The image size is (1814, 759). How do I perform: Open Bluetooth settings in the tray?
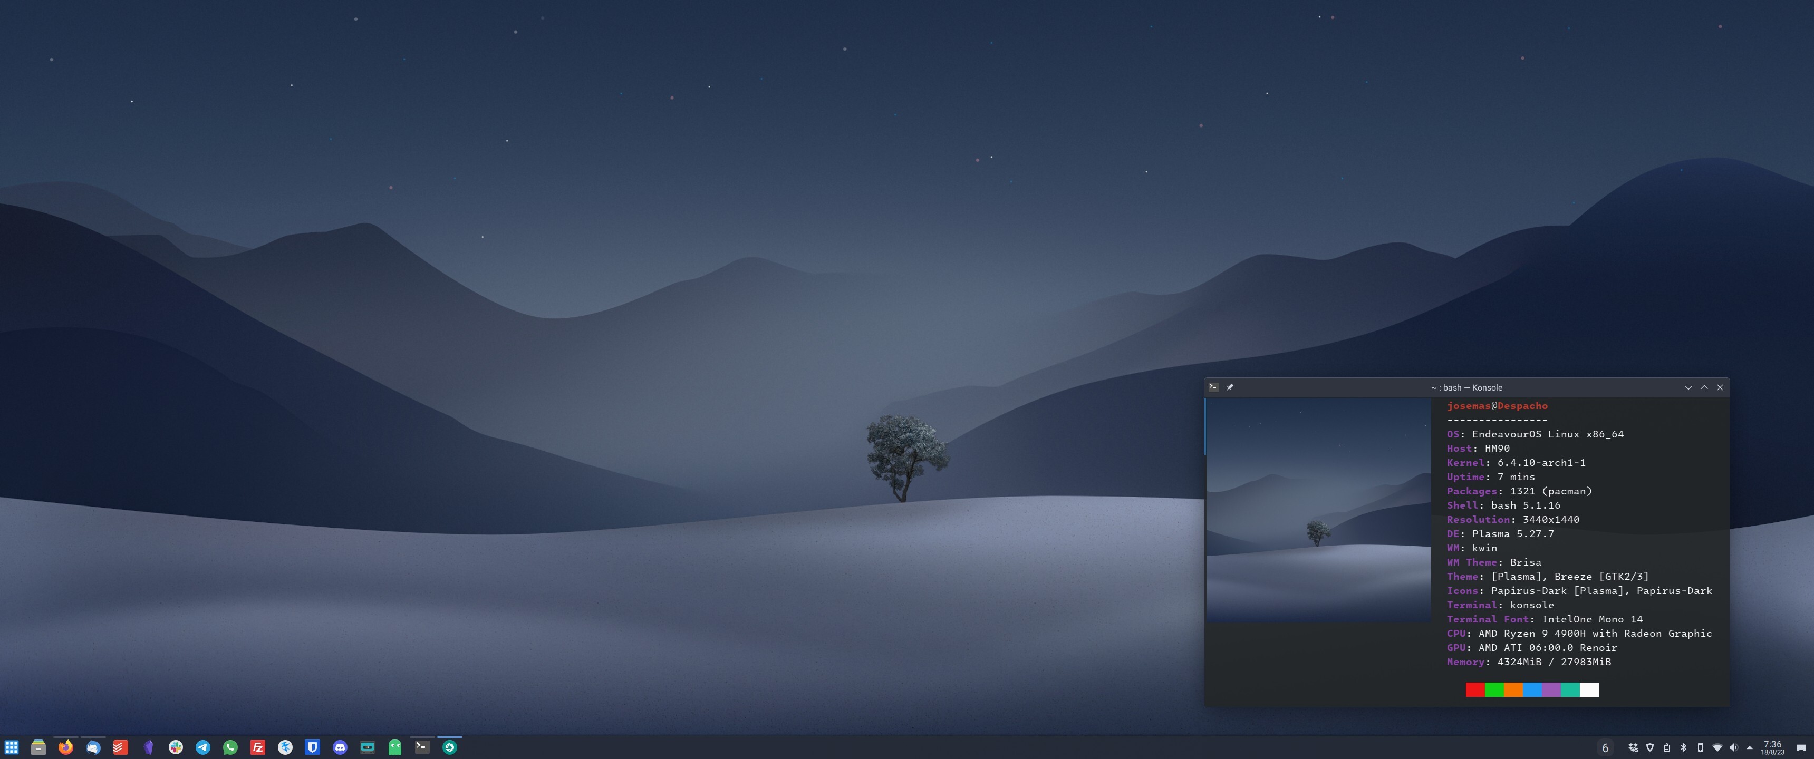point(1684,748)
